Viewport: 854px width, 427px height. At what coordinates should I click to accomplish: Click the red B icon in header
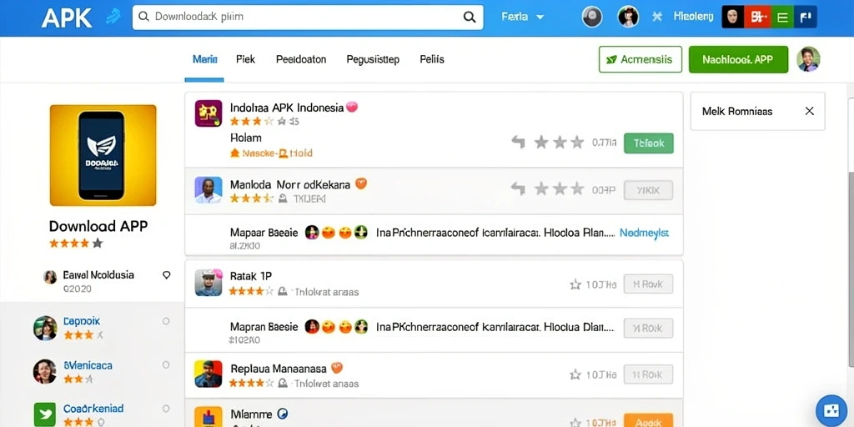756,17
